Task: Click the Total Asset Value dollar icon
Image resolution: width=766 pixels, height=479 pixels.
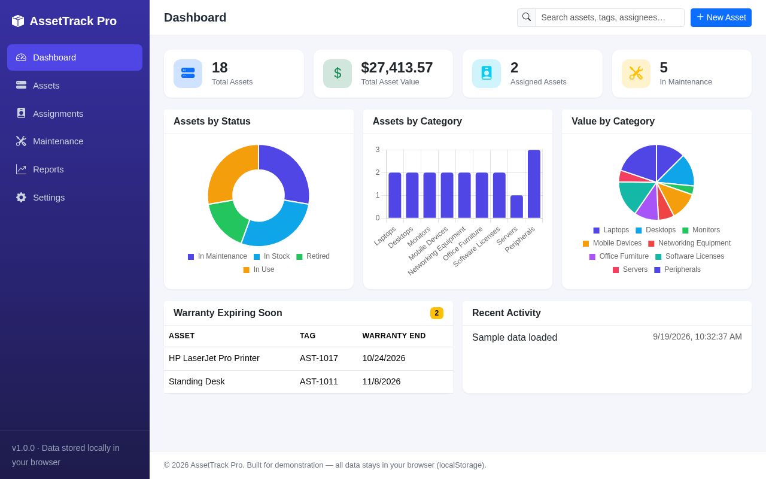Action: [338, 74]
